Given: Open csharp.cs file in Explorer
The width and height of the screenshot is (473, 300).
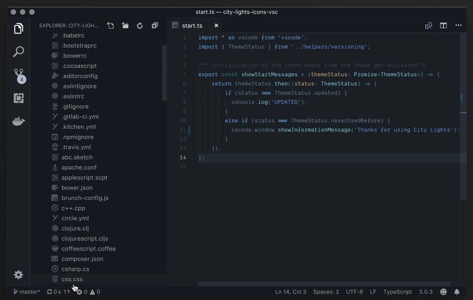Looking at the screenshot, I should click(98, 269).
